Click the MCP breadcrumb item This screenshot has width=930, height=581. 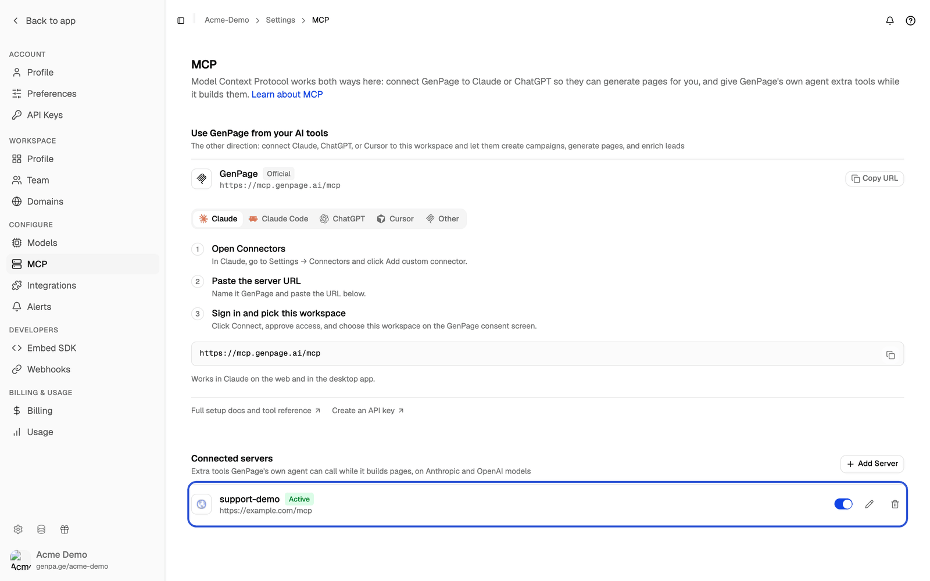(320, 20)
